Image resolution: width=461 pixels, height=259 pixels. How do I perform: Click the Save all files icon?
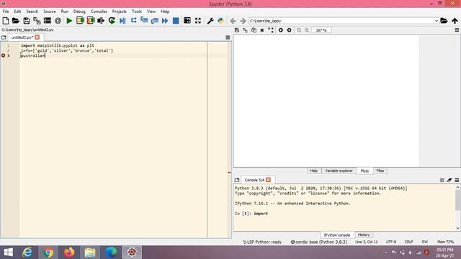coord(37,21)
